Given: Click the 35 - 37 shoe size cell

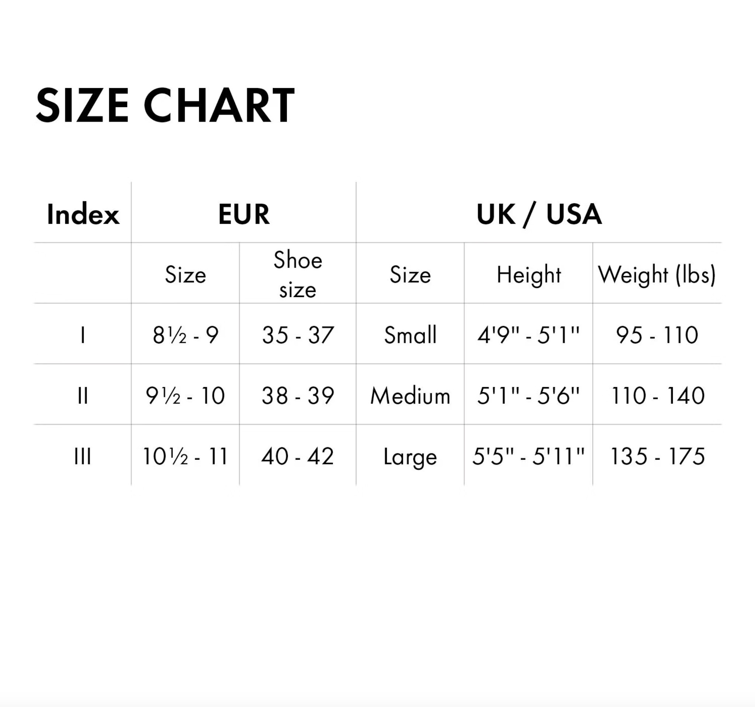Looking at the screenshot, I should (298, 335).
